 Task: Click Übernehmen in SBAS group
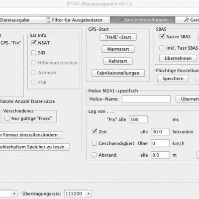click(x=178, y=58)
